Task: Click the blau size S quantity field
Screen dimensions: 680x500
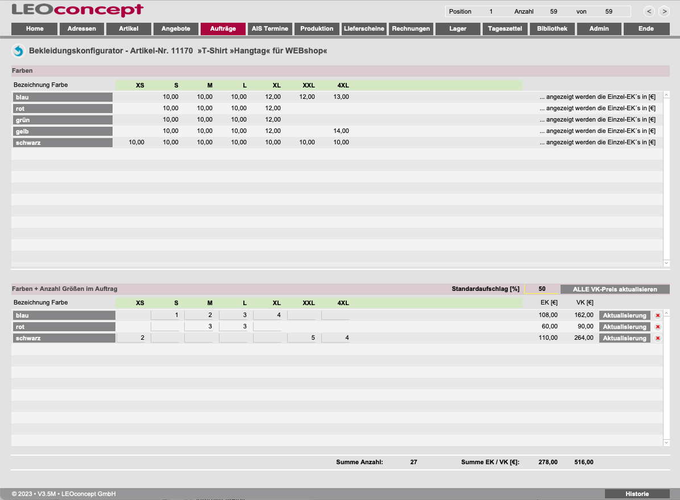Action: coord(165,315)
